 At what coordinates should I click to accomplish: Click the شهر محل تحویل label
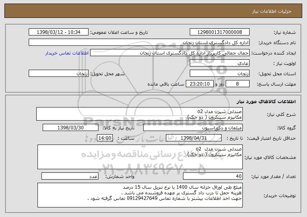click(x=108, y=74)
